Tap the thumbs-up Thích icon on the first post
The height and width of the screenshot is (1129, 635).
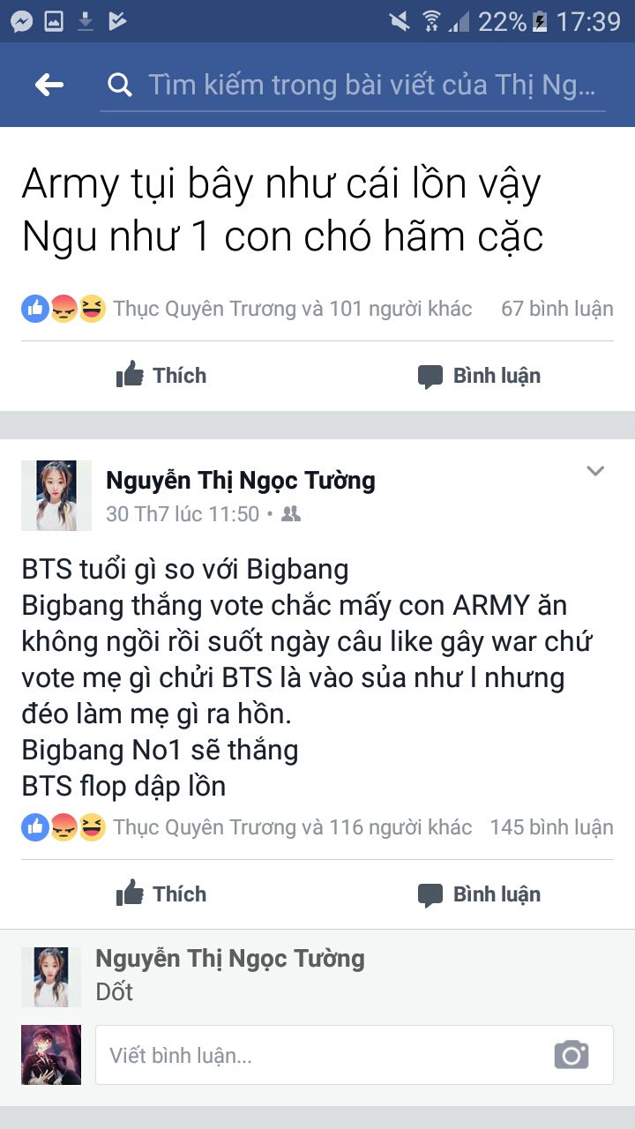tap(130, 375)
